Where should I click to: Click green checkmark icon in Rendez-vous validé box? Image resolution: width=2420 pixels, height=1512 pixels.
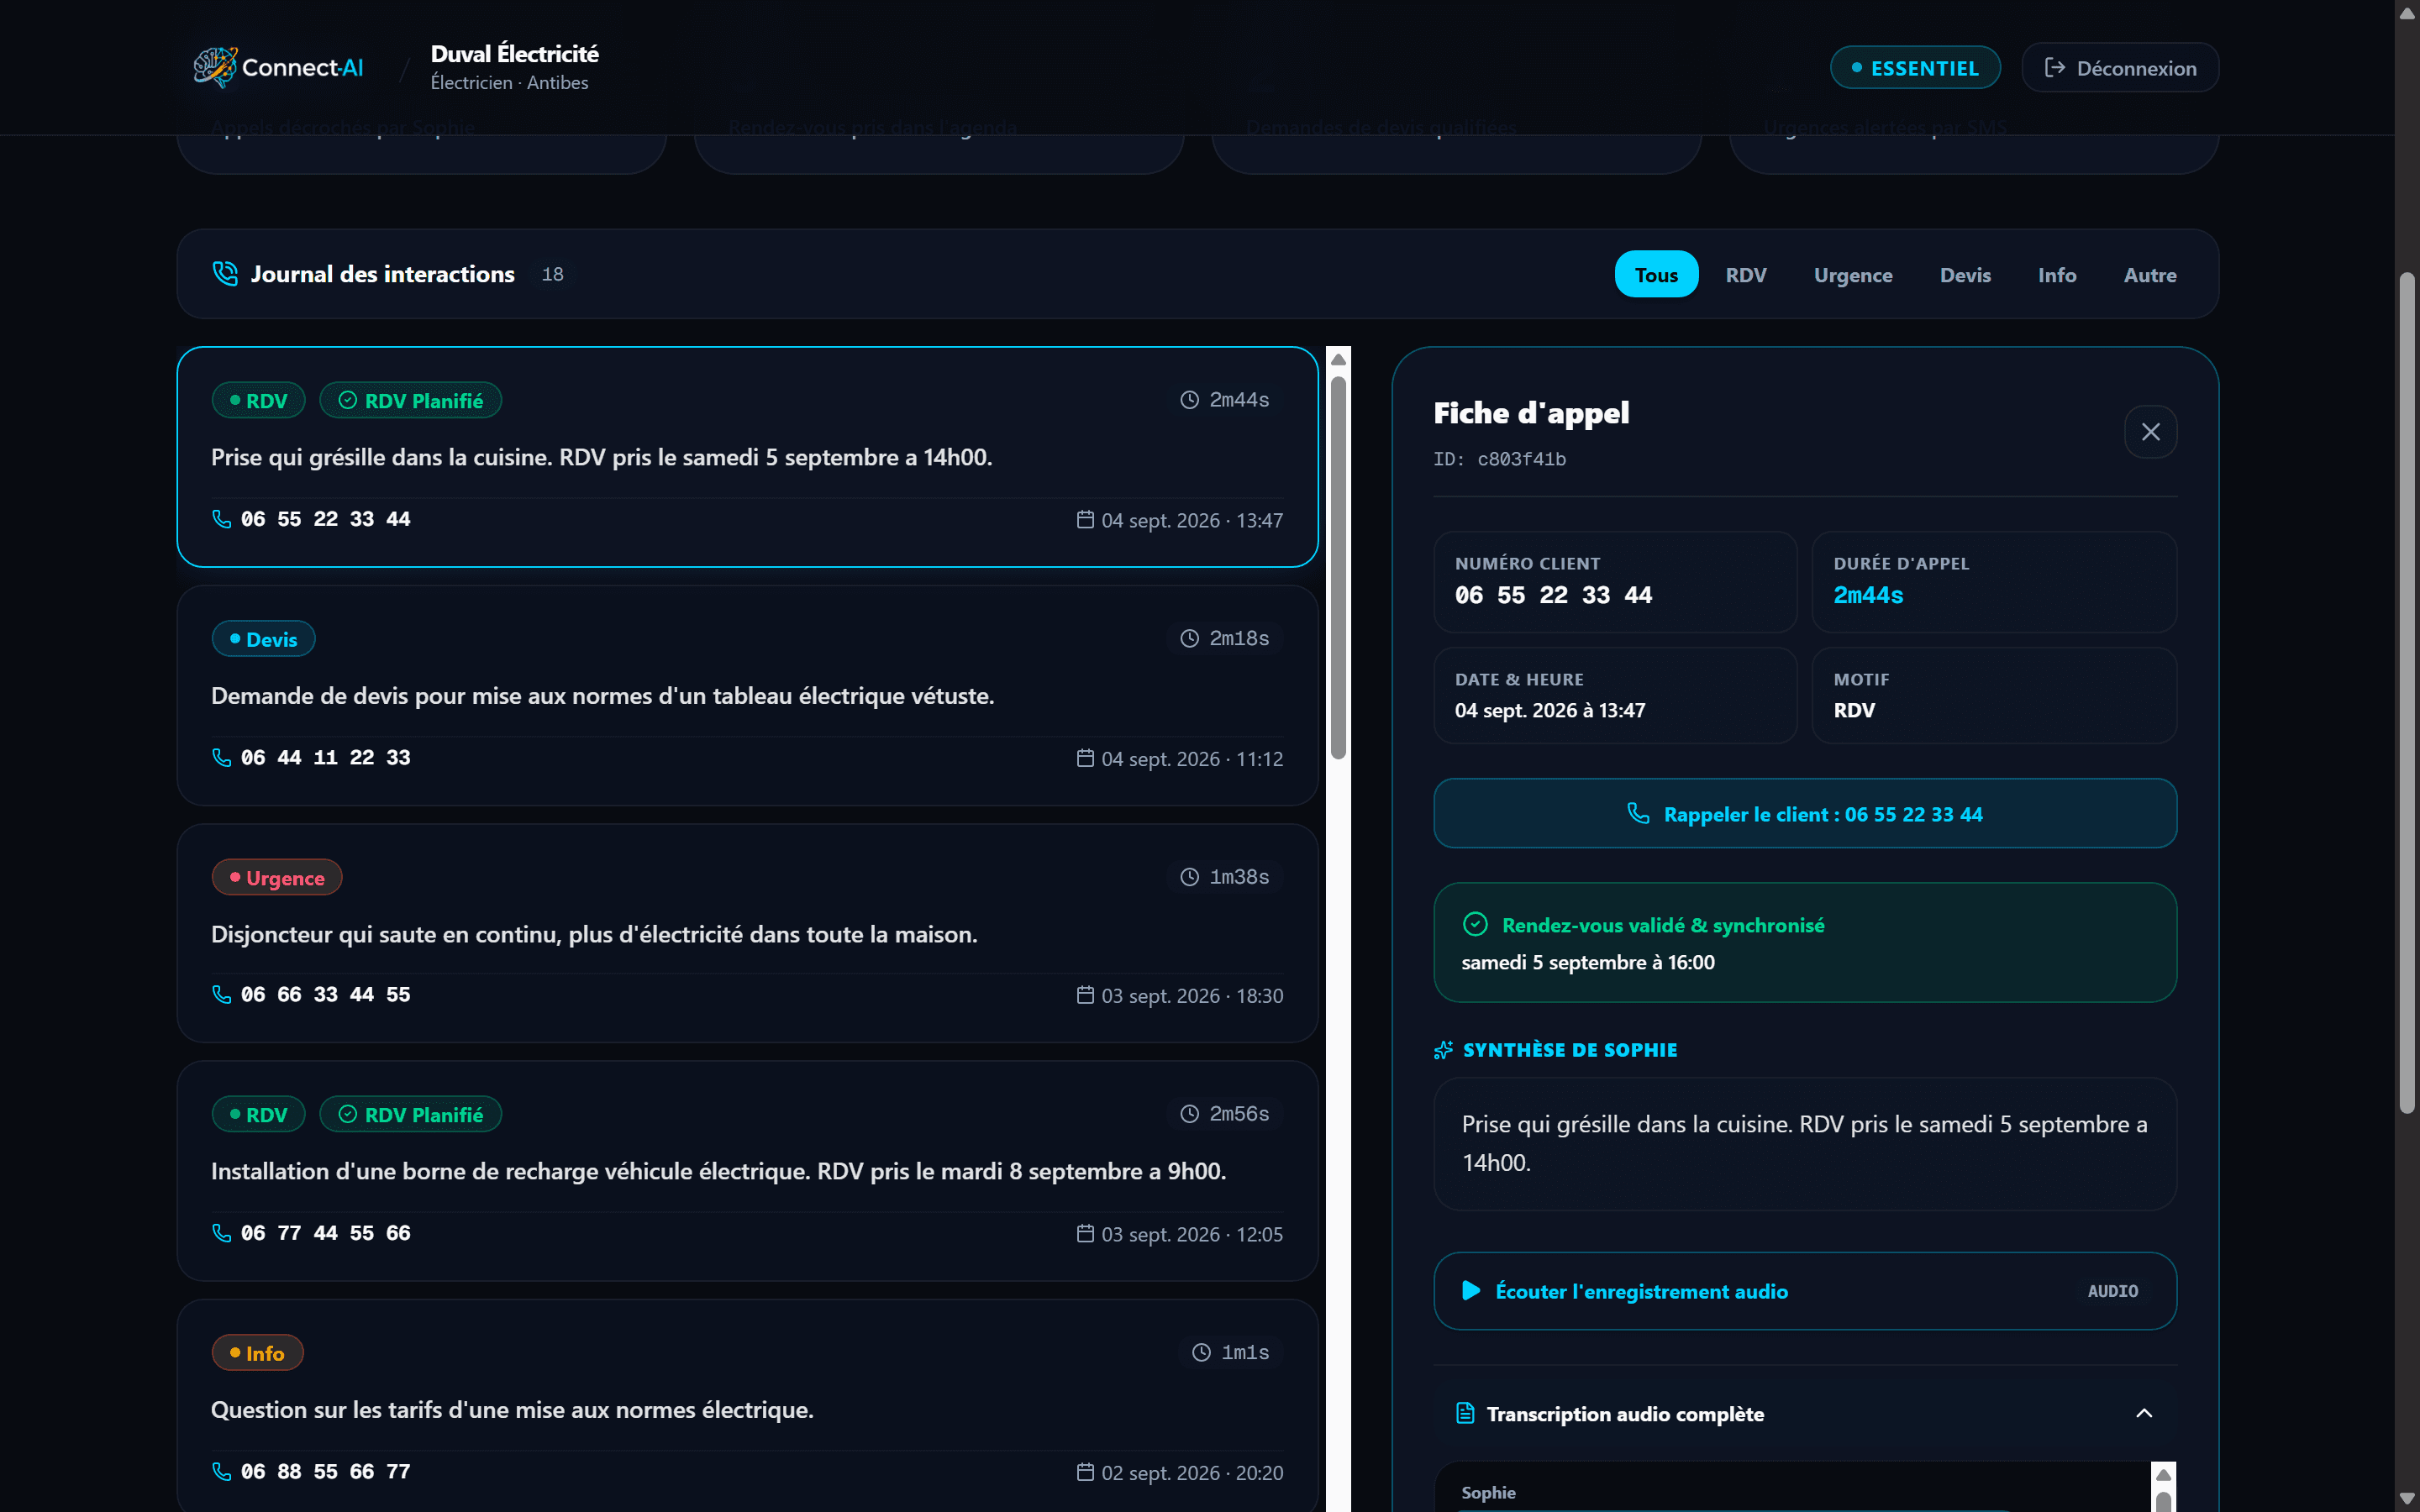[1475, 924]
